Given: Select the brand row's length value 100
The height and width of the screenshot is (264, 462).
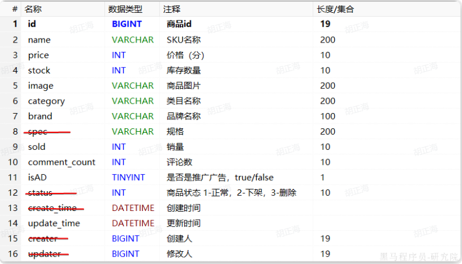Looking at the screenshot, I should [327, 116].
